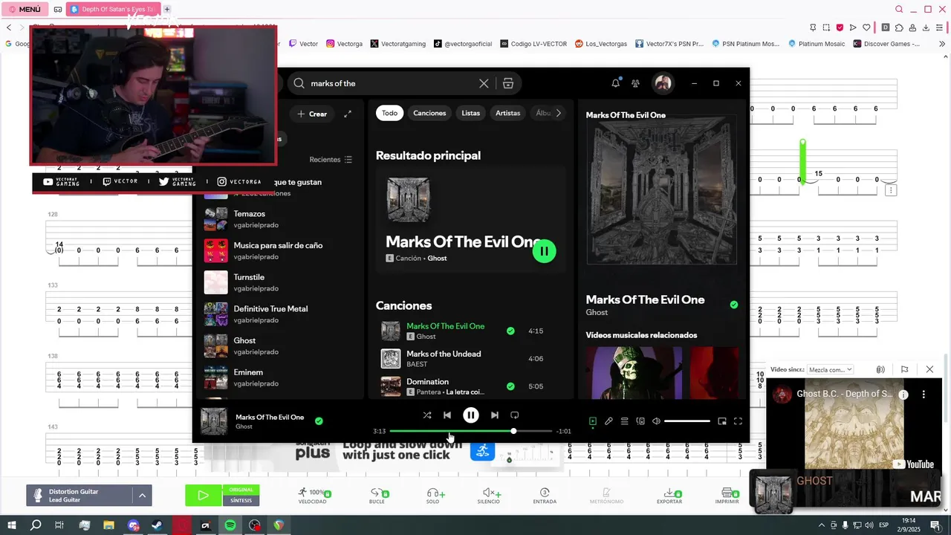Viewport: 951px width, 535px height.
Task: Open the Definitive True Metal playlist
Action: pos(279,314)
